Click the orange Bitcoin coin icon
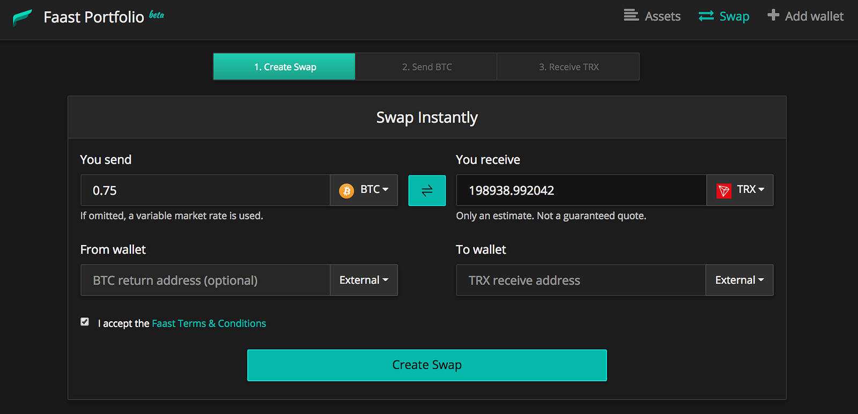Image resolution: width=858 pixels, height=414 pixels. click(x=346, y=191)
